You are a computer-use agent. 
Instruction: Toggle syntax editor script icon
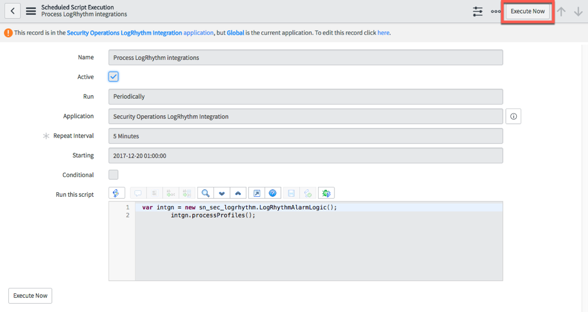(x=116, y=193)
